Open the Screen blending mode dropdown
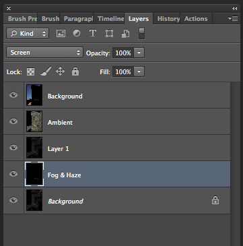 tap(44, 53)
